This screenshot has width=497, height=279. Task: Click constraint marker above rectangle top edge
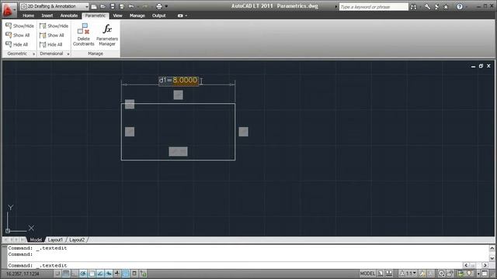(178, 95)
